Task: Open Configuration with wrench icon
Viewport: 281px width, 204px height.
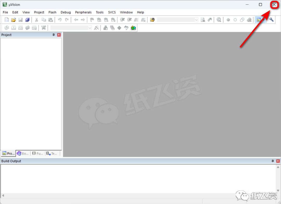Action: pyautogui.click(x=271, y=20)
